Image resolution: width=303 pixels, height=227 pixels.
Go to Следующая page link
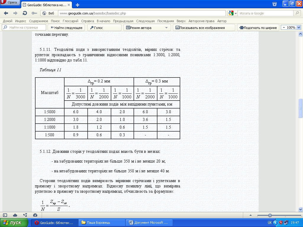tap(145, 21)
